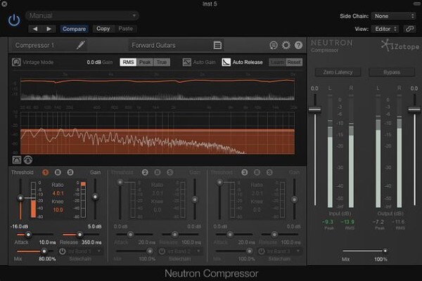This screenshot has width=422, height=281.
Task: Click the Input gain fader handle
Action: (x=314, y=110)
